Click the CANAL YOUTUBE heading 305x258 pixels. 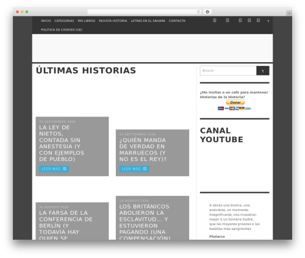[x=221, y=135]
